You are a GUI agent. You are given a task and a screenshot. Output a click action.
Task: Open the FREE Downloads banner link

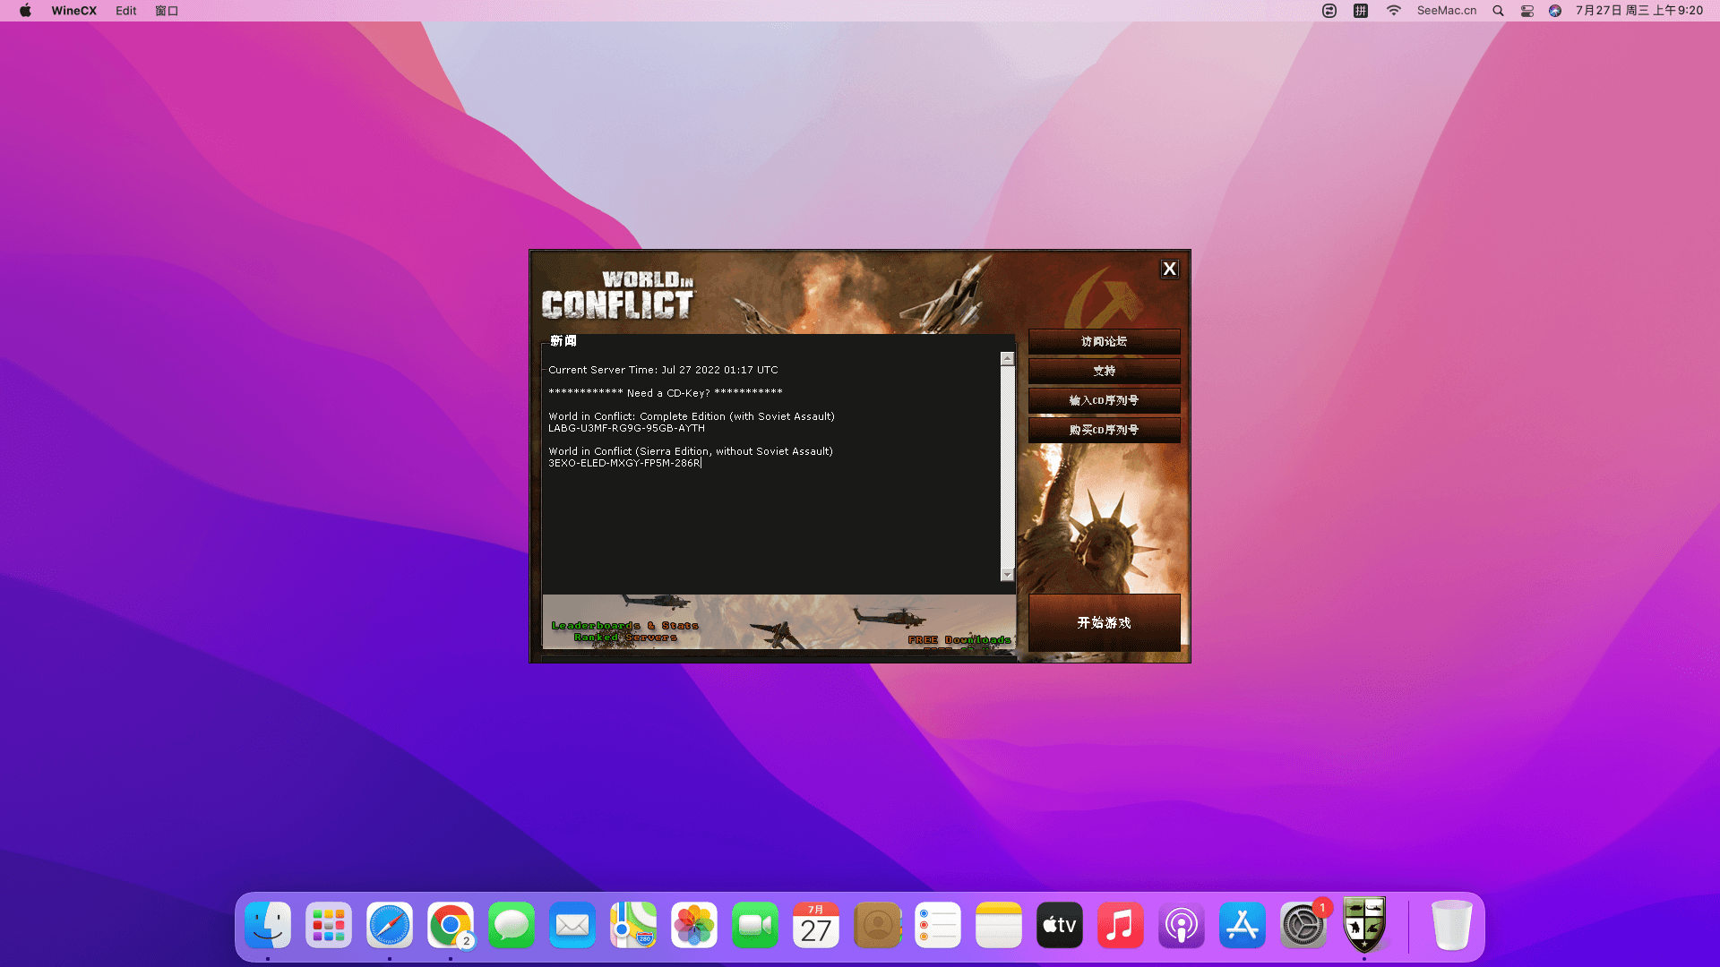(x=959, y=640)
